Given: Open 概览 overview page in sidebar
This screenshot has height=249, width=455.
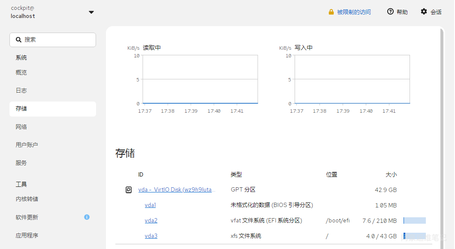Looking at the screenshot, I should pos(21,72).
